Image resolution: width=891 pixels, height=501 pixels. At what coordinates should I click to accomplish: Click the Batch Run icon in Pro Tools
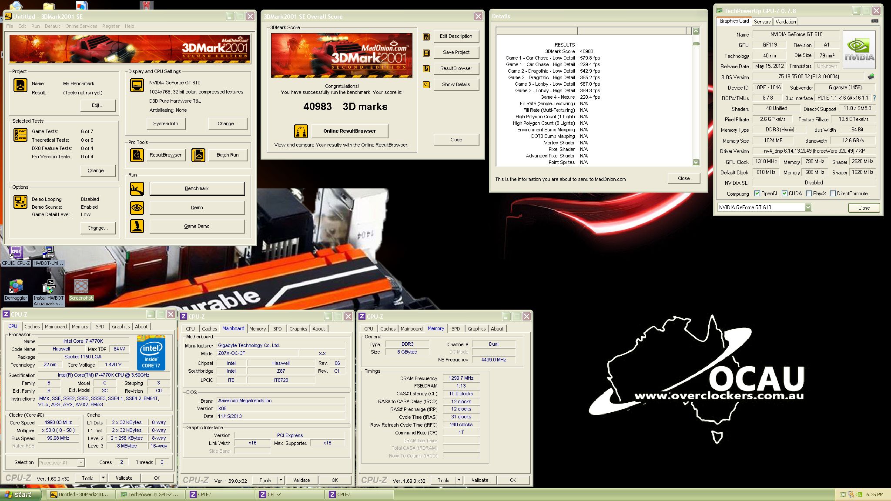198,155
